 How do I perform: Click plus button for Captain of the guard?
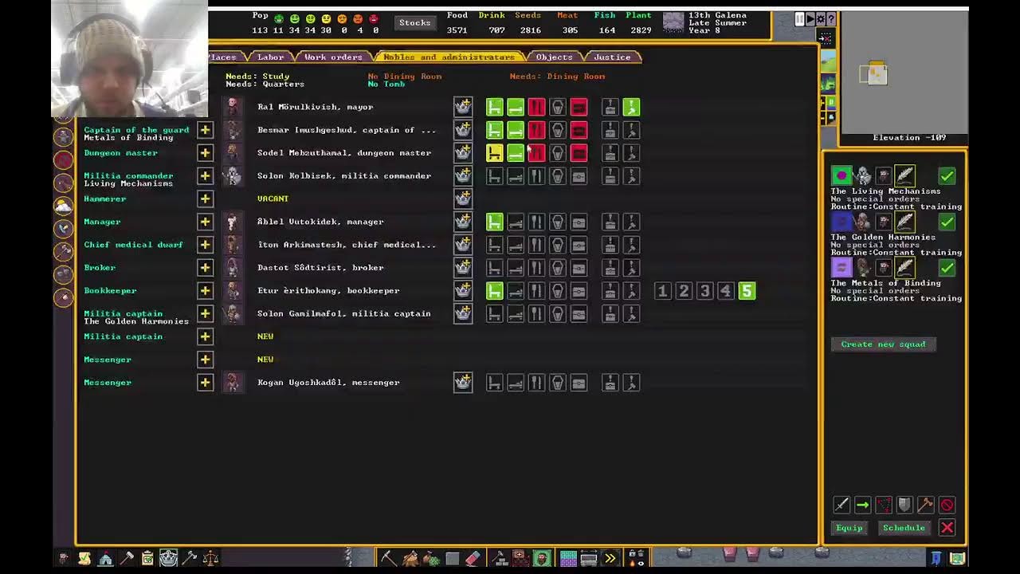[x=205, y=130]
